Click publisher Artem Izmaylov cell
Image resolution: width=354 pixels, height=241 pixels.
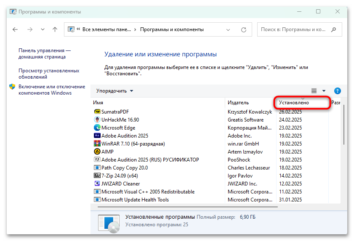point(245,152)
